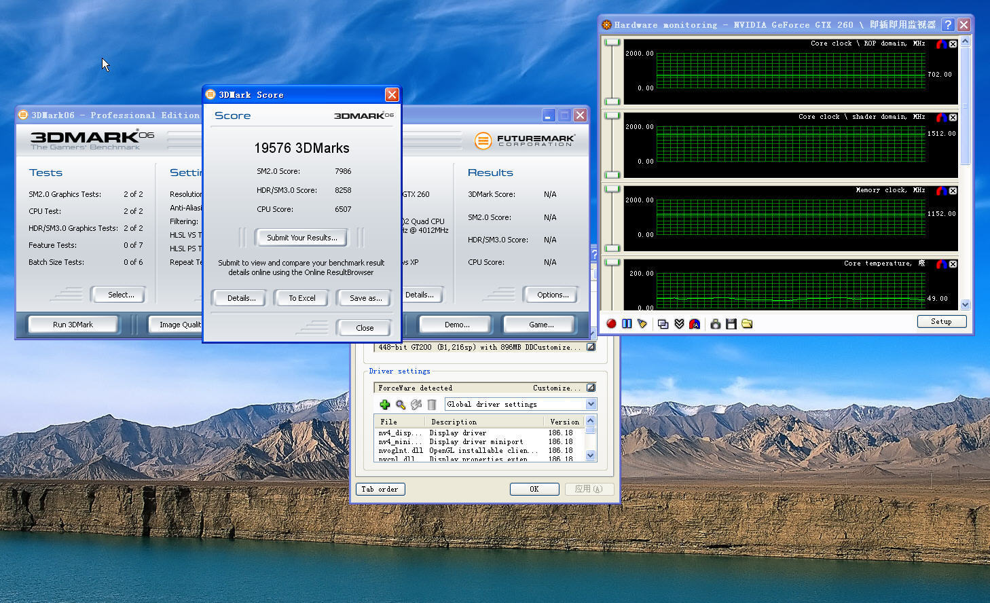Click the red record log button

coord(611,324)
